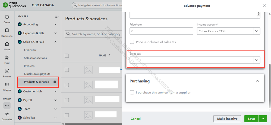Expand the Accounting menu chevron
Image resolution: width=271 pixels, height=125 pixels.
55,24
